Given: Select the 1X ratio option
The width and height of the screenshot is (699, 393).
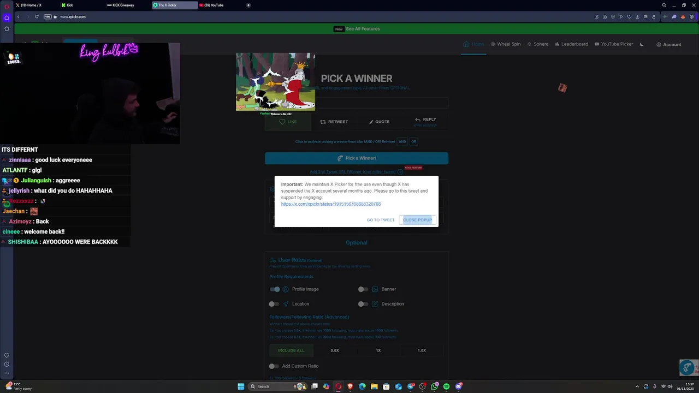Looking at the screenshot, I should [378, 350].
